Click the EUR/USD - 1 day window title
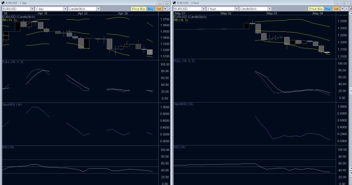The width and height of the screenshot is (352, 185). [x=16, y=3]
